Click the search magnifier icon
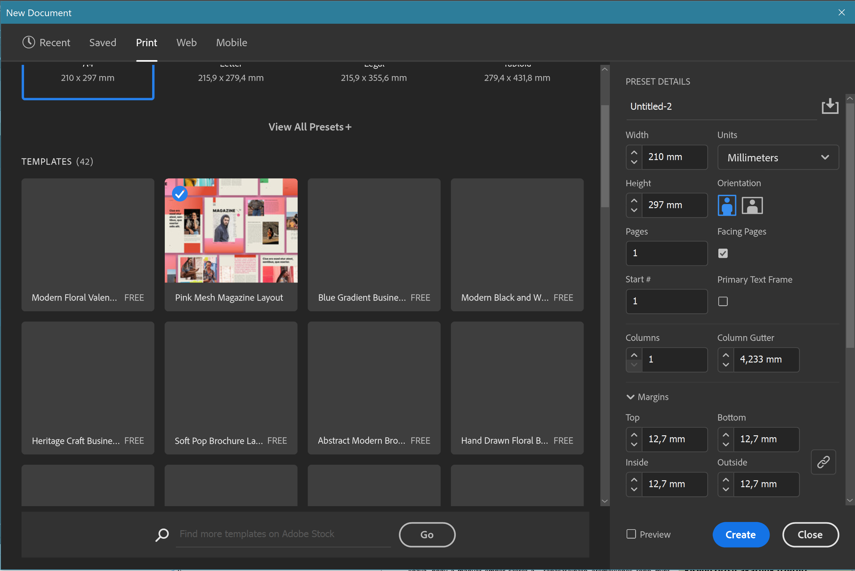 [162, 535]
